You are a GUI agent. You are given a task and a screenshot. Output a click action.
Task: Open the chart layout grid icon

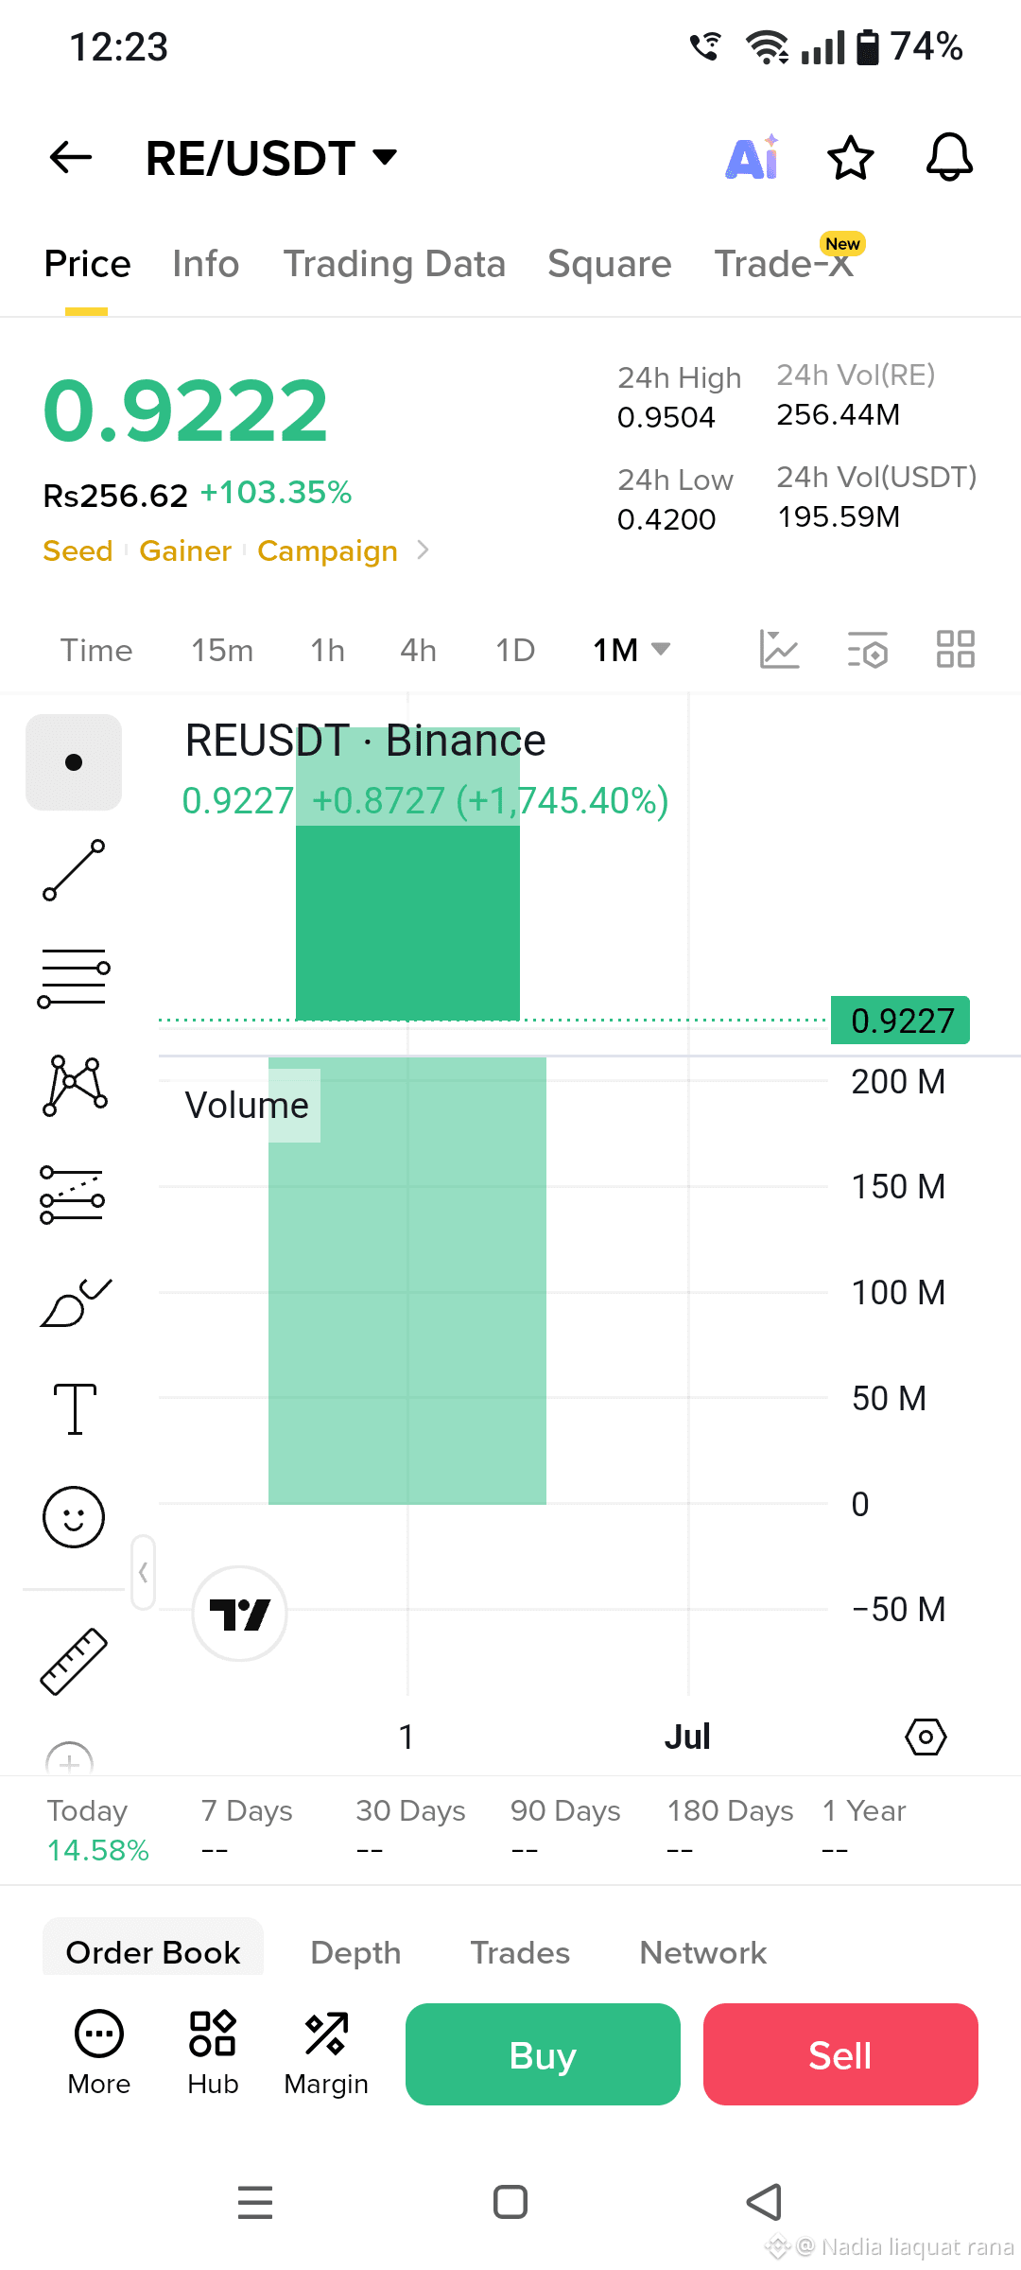click(955, 650)
